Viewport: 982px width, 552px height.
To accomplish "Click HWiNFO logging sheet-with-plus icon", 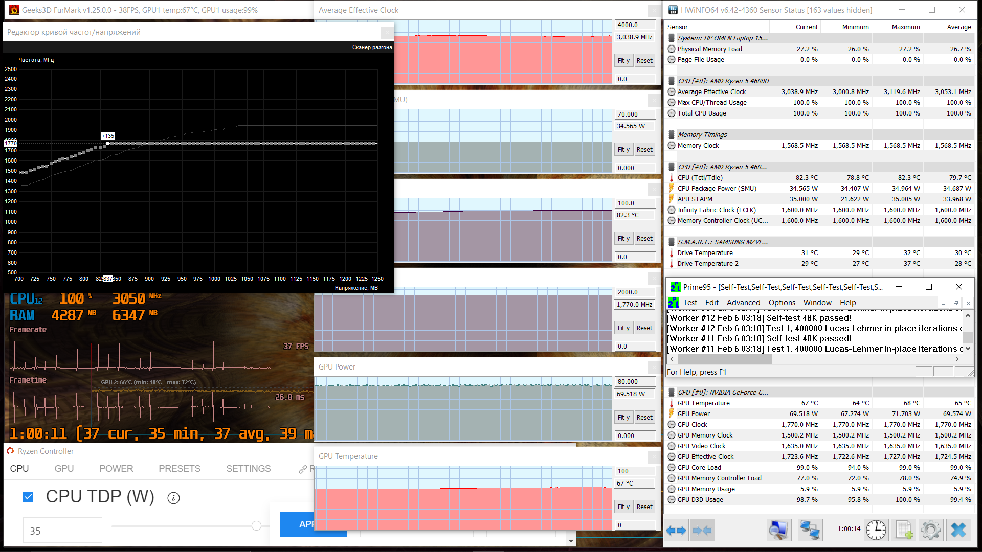I will 904,530.
